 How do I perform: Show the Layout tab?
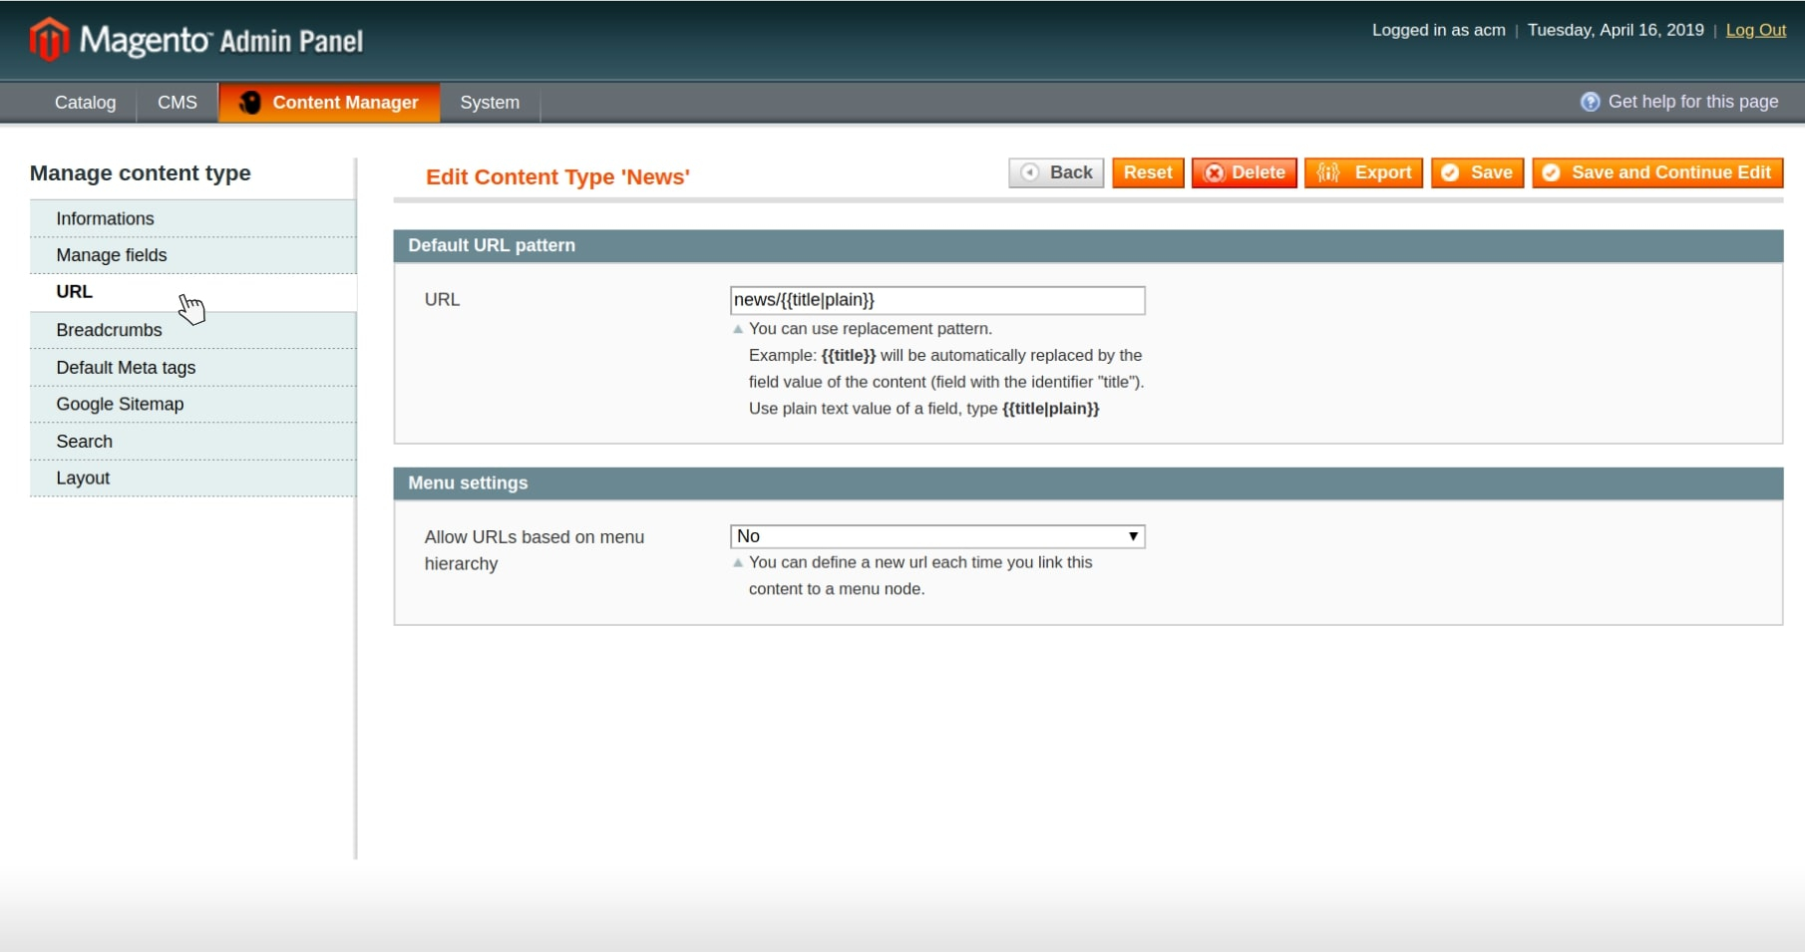click(x=83, y=477)
